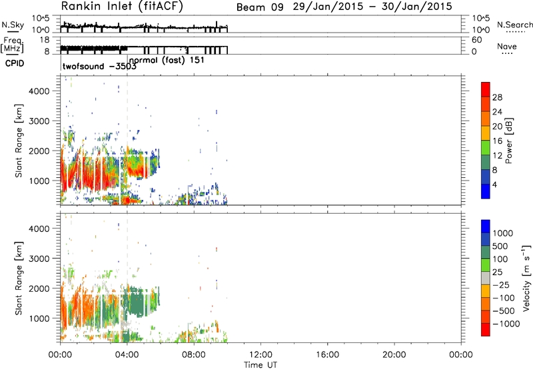Click the 'N.Search' legend label
This screenshot has width=533, height=369.
coord(514,25)
